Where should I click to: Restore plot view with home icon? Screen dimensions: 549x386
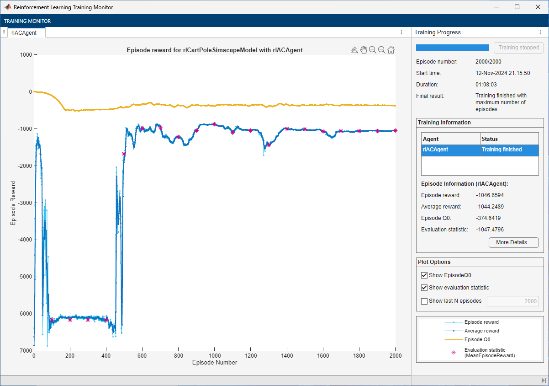click(391, 50)
